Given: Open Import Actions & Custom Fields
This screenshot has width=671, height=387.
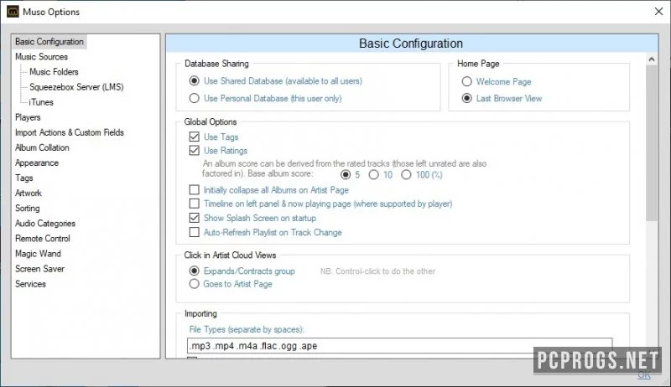Looking at the screenshot, I should pyautogui.click(x=70, y=132).
